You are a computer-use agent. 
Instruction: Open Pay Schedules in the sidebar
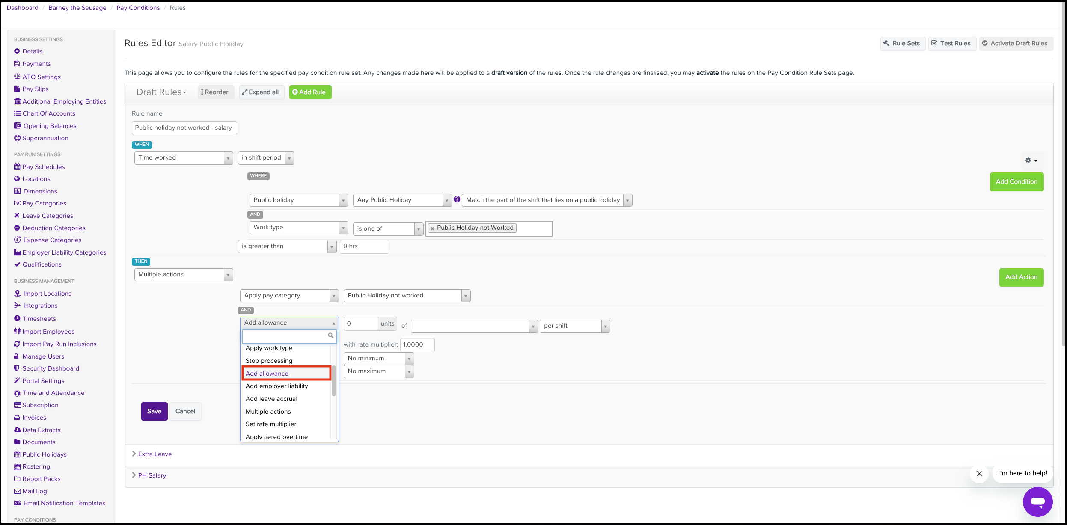coord(44,167)
